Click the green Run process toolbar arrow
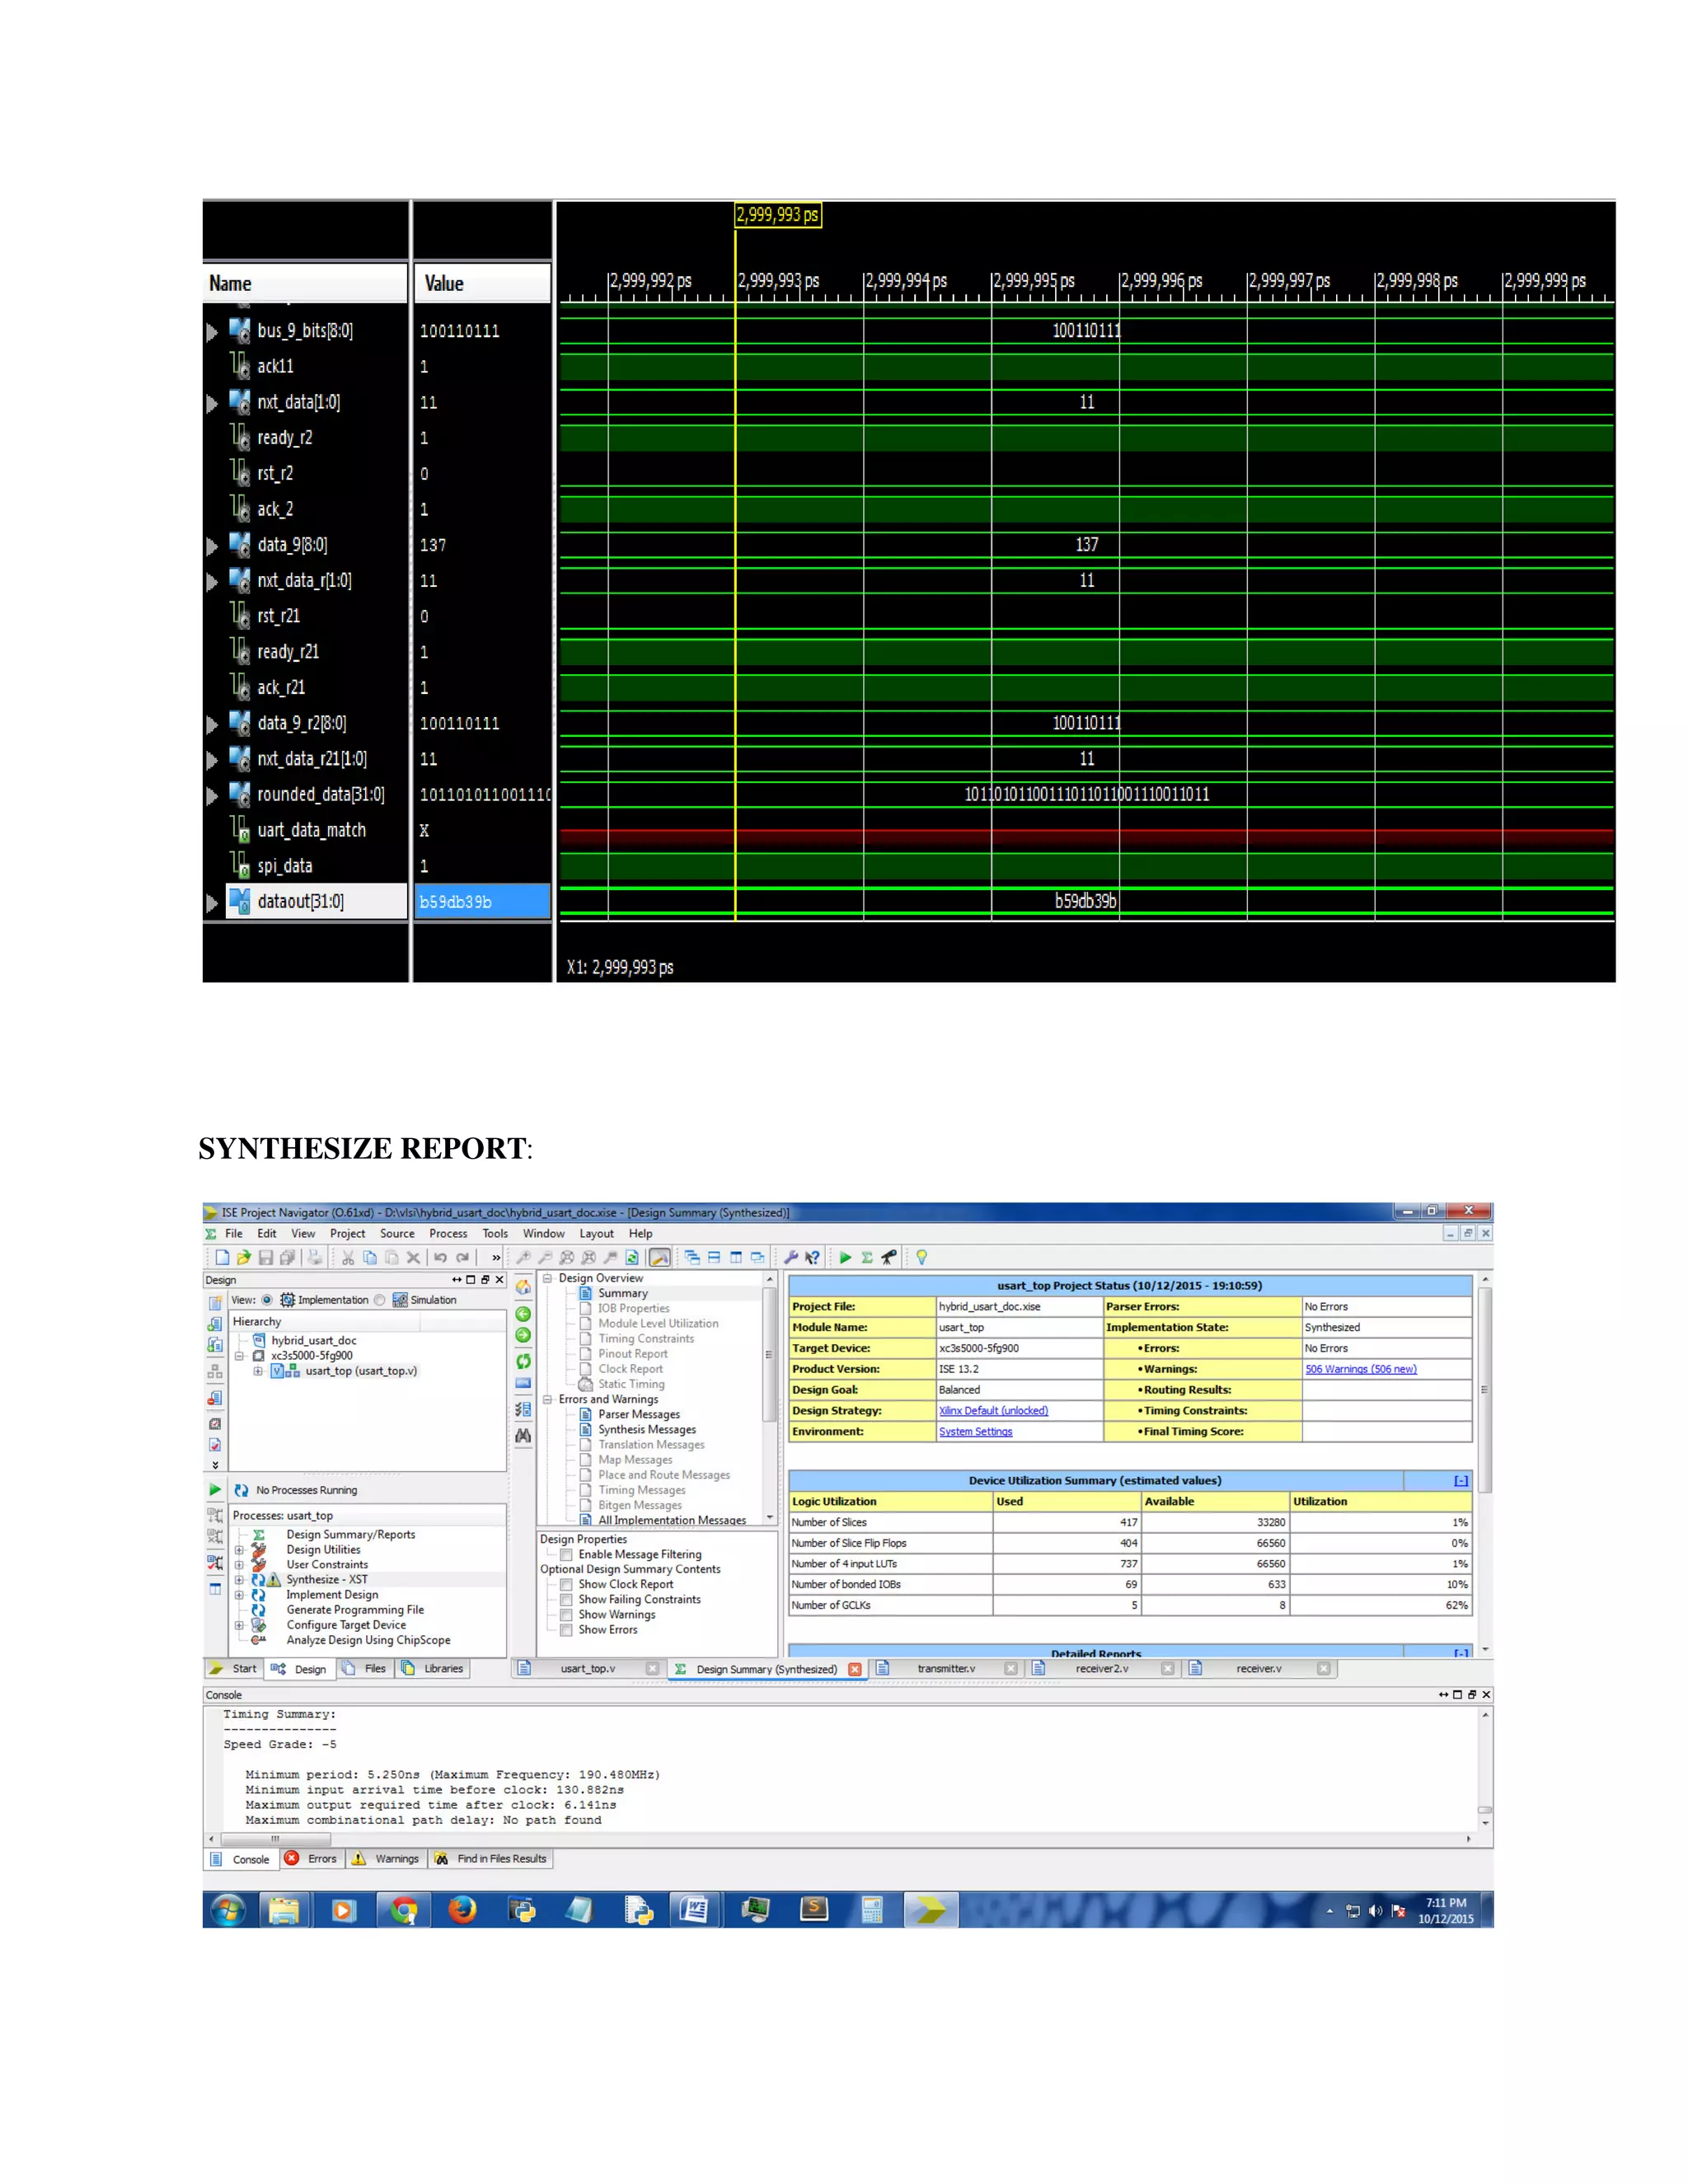The image size is (1688, 2184). 845,1257
